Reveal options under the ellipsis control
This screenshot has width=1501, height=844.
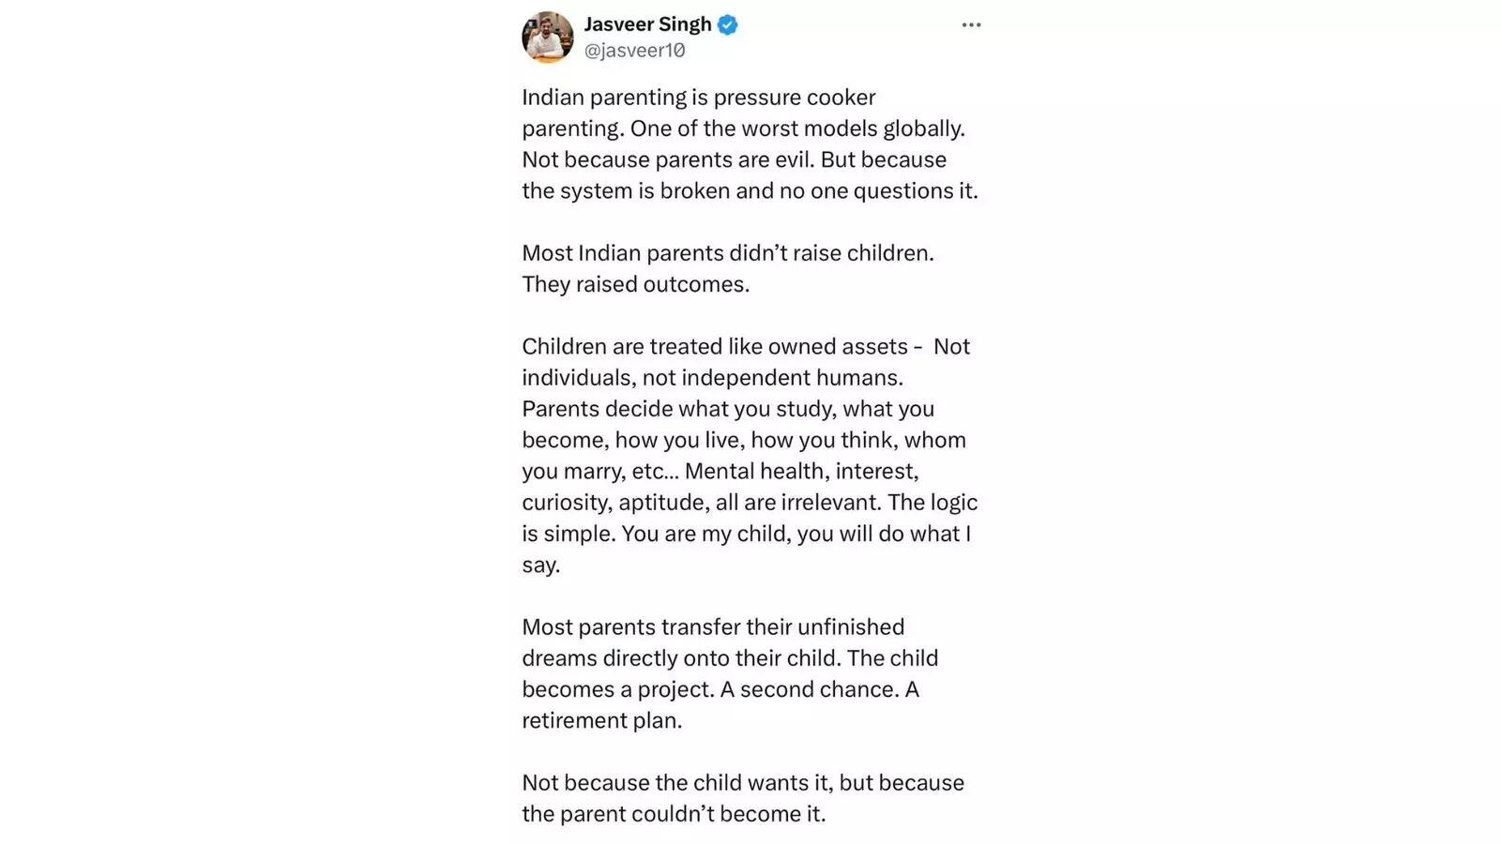[971, 24]
